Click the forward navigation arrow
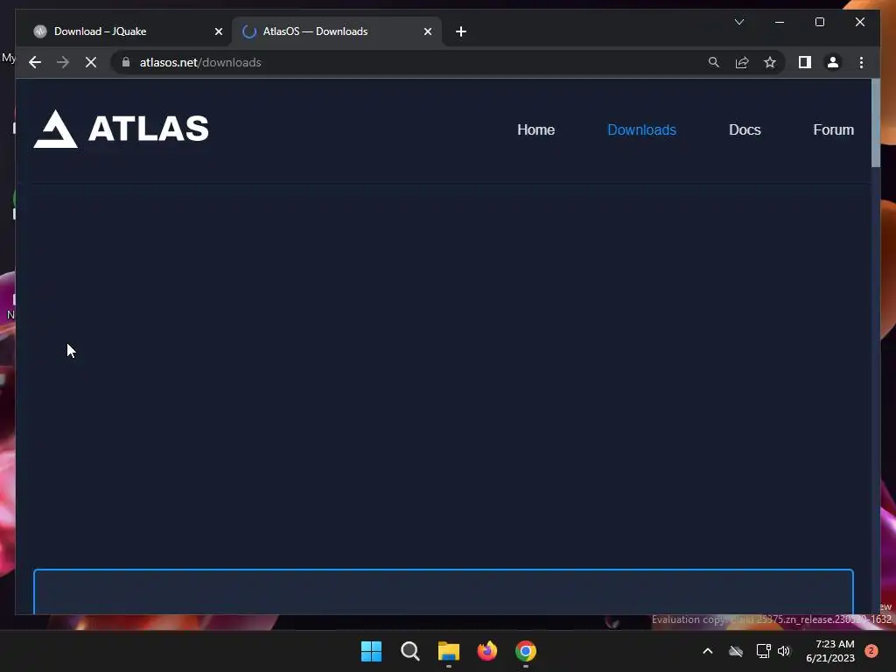The image size is (896, 672). coord(63,62)
